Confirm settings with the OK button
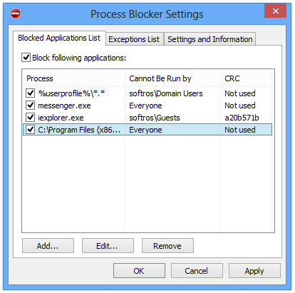 (139, 271)
